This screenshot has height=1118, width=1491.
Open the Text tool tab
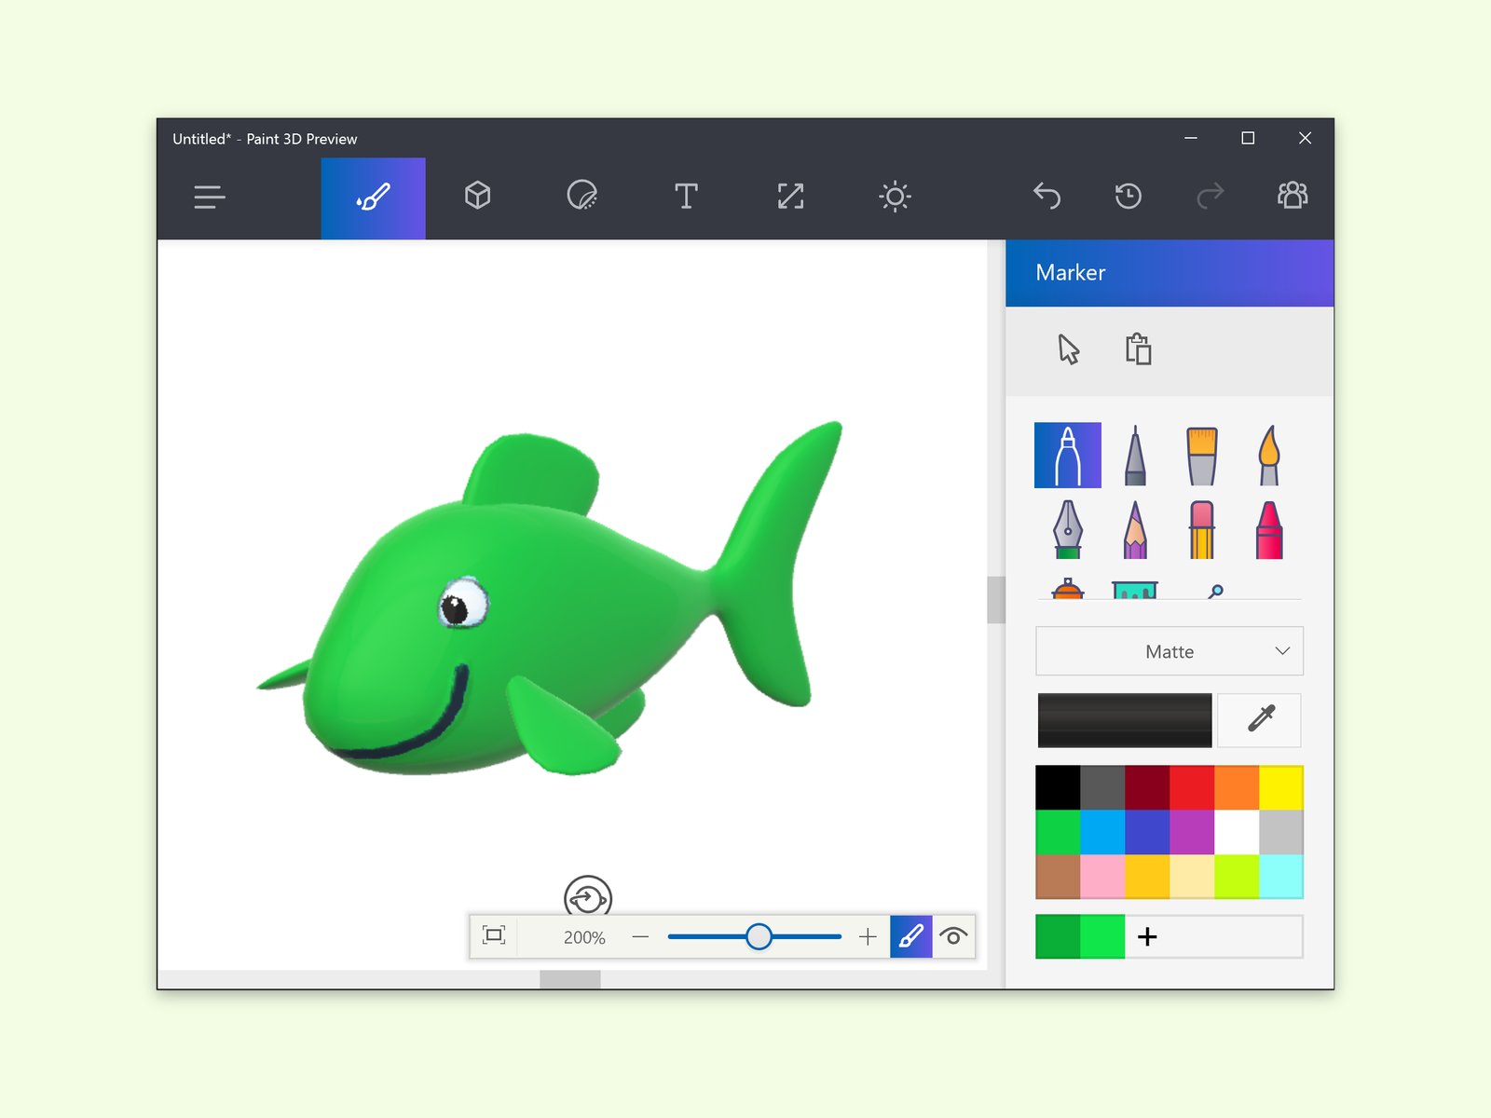[x=686, y=196]
